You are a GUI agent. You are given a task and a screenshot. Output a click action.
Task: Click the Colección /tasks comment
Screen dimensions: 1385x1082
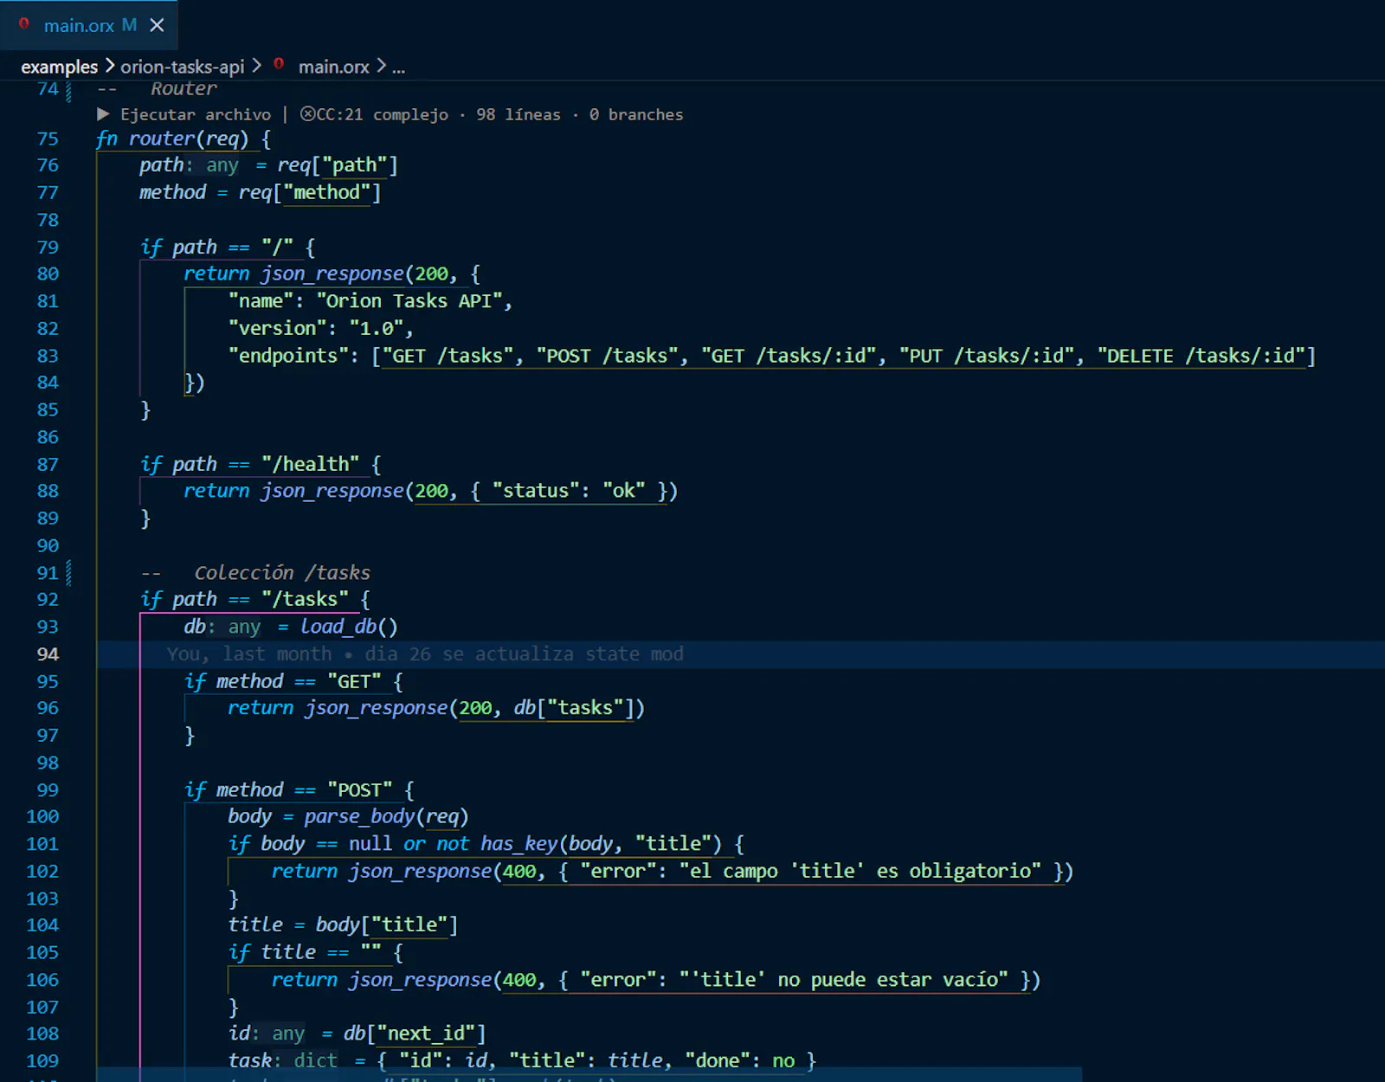coord(282,572)
